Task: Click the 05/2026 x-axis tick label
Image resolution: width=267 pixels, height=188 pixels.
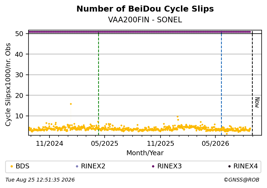Action: 215,144
